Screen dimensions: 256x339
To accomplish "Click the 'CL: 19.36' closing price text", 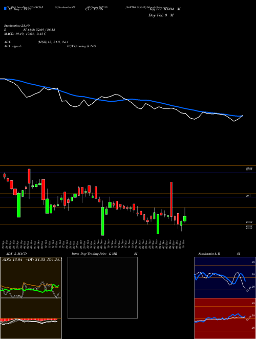I will coord(94,9).
